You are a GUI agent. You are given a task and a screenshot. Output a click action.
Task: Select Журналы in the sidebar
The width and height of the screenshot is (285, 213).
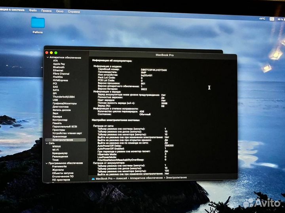[58, 170]
